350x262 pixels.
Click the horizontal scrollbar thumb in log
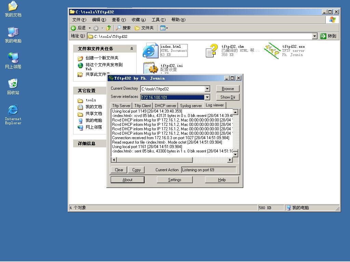[155, 160]
